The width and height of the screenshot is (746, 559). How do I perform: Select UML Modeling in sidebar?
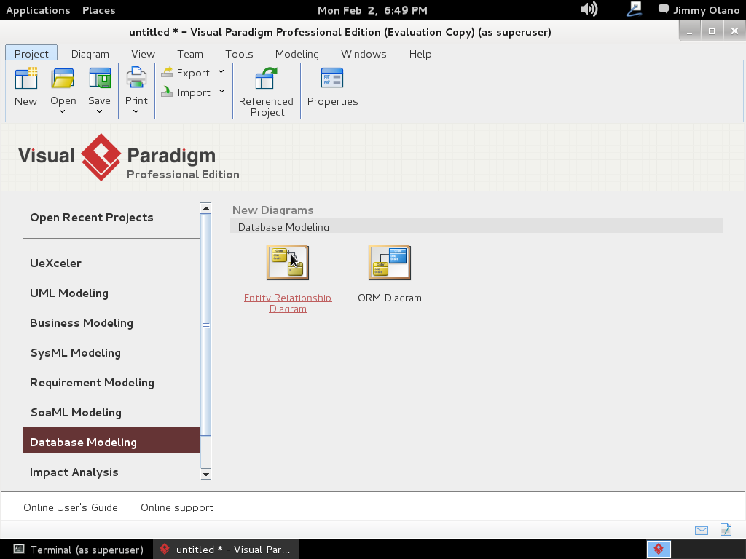[x=69, y=293]
